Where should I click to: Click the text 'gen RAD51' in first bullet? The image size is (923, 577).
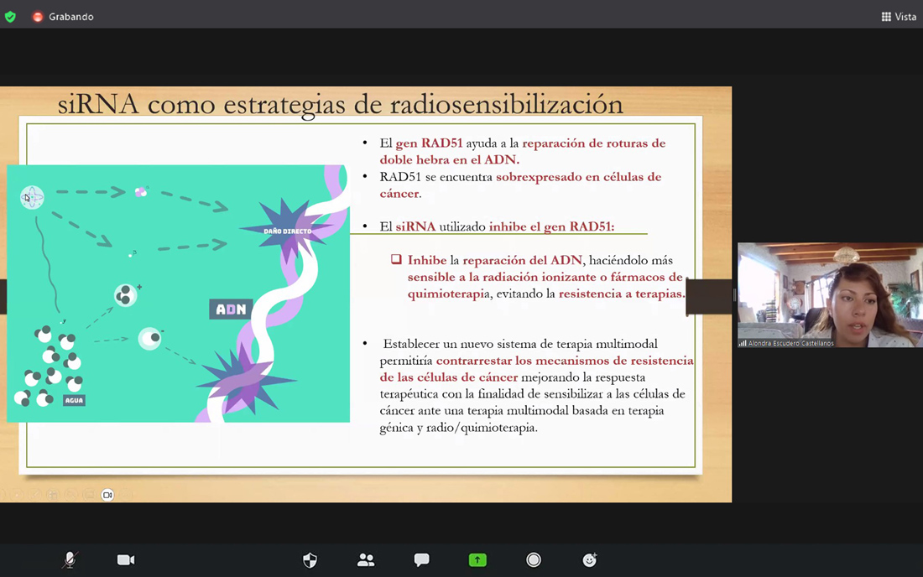click(x=429, y=143)
